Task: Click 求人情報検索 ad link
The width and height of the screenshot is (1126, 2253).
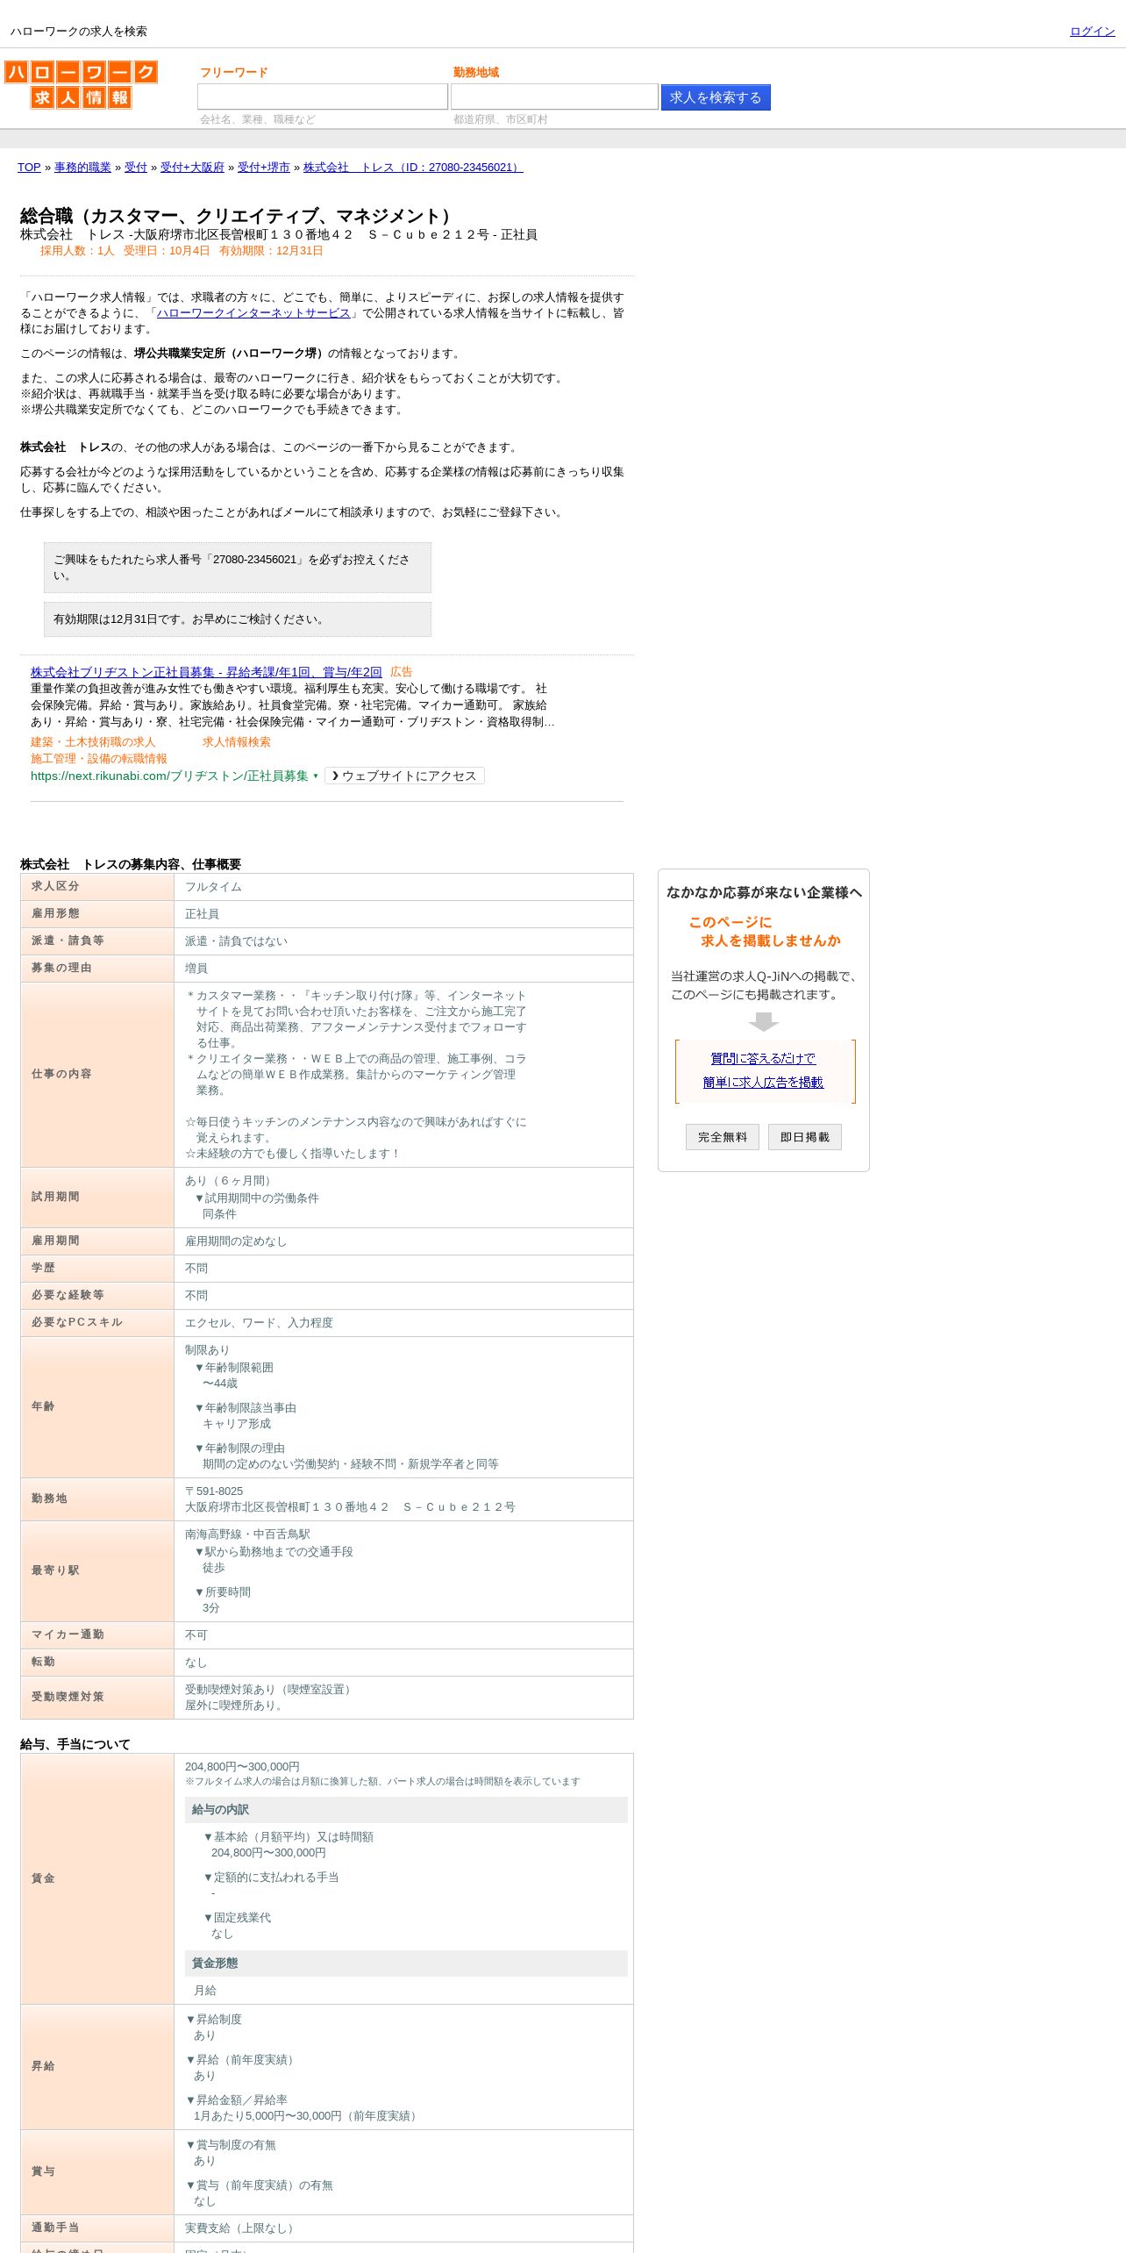Action: click(x=237, y=742)
